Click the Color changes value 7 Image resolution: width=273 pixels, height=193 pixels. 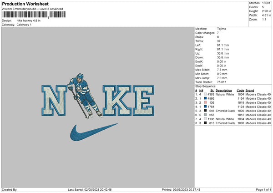[218, 33]
